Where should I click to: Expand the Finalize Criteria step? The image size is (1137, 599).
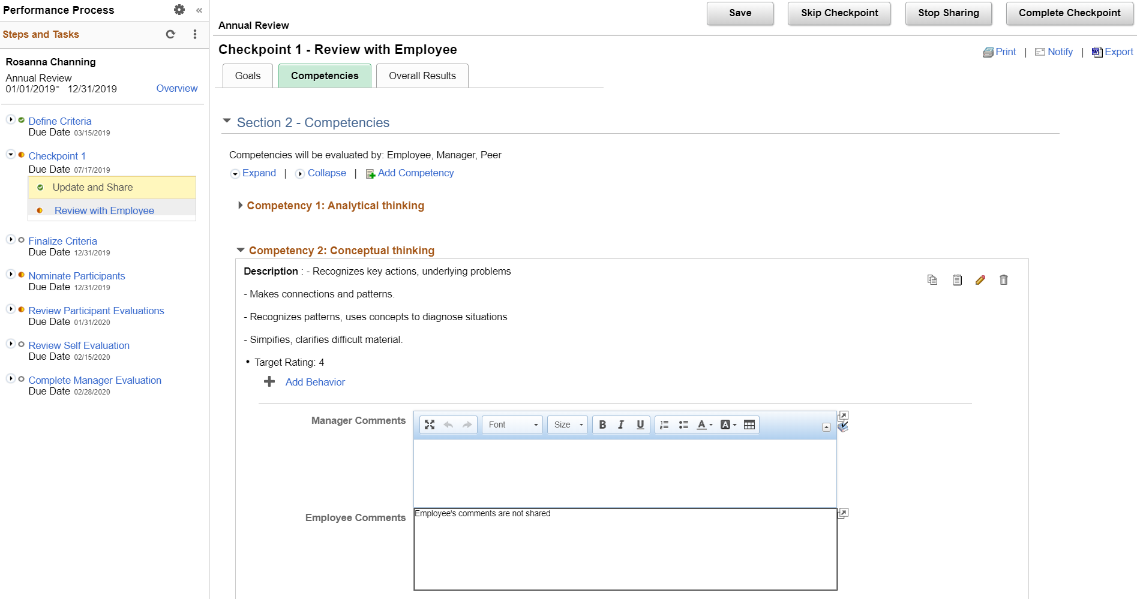11,239
